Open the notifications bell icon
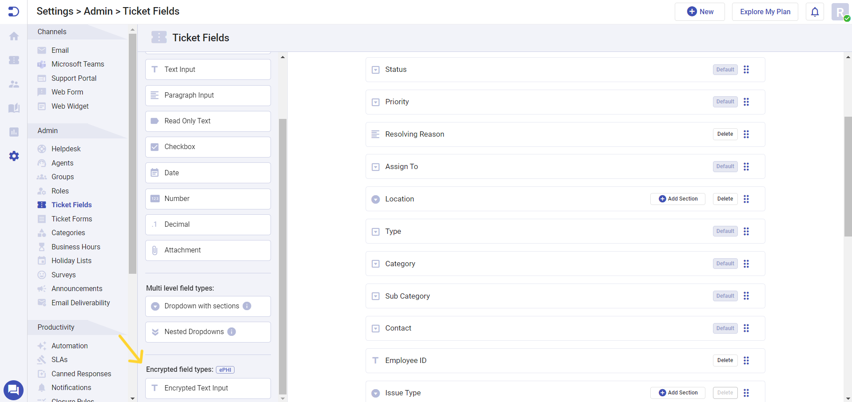The height and width of the screenshot is (402, 852). 814,12
